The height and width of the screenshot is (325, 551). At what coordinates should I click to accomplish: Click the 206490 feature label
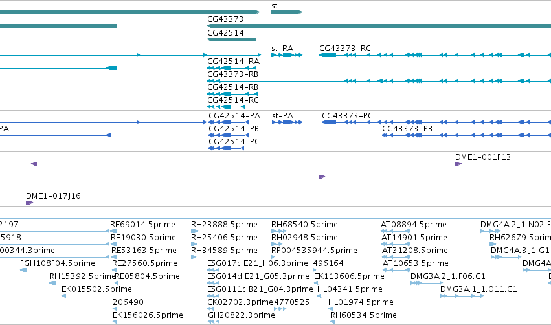128,302
